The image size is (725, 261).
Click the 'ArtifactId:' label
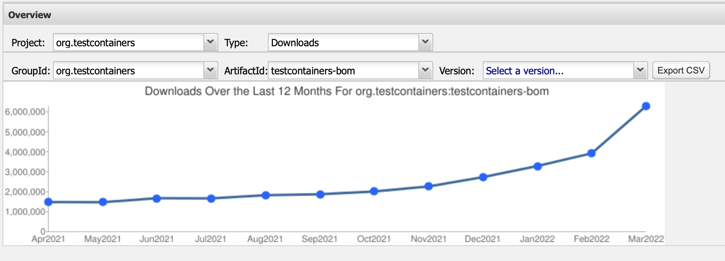[x=246, y=71]
